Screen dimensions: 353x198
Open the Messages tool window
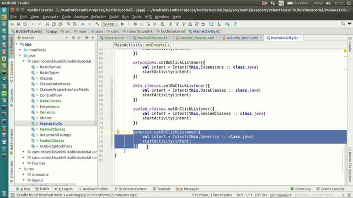[188, 189]
